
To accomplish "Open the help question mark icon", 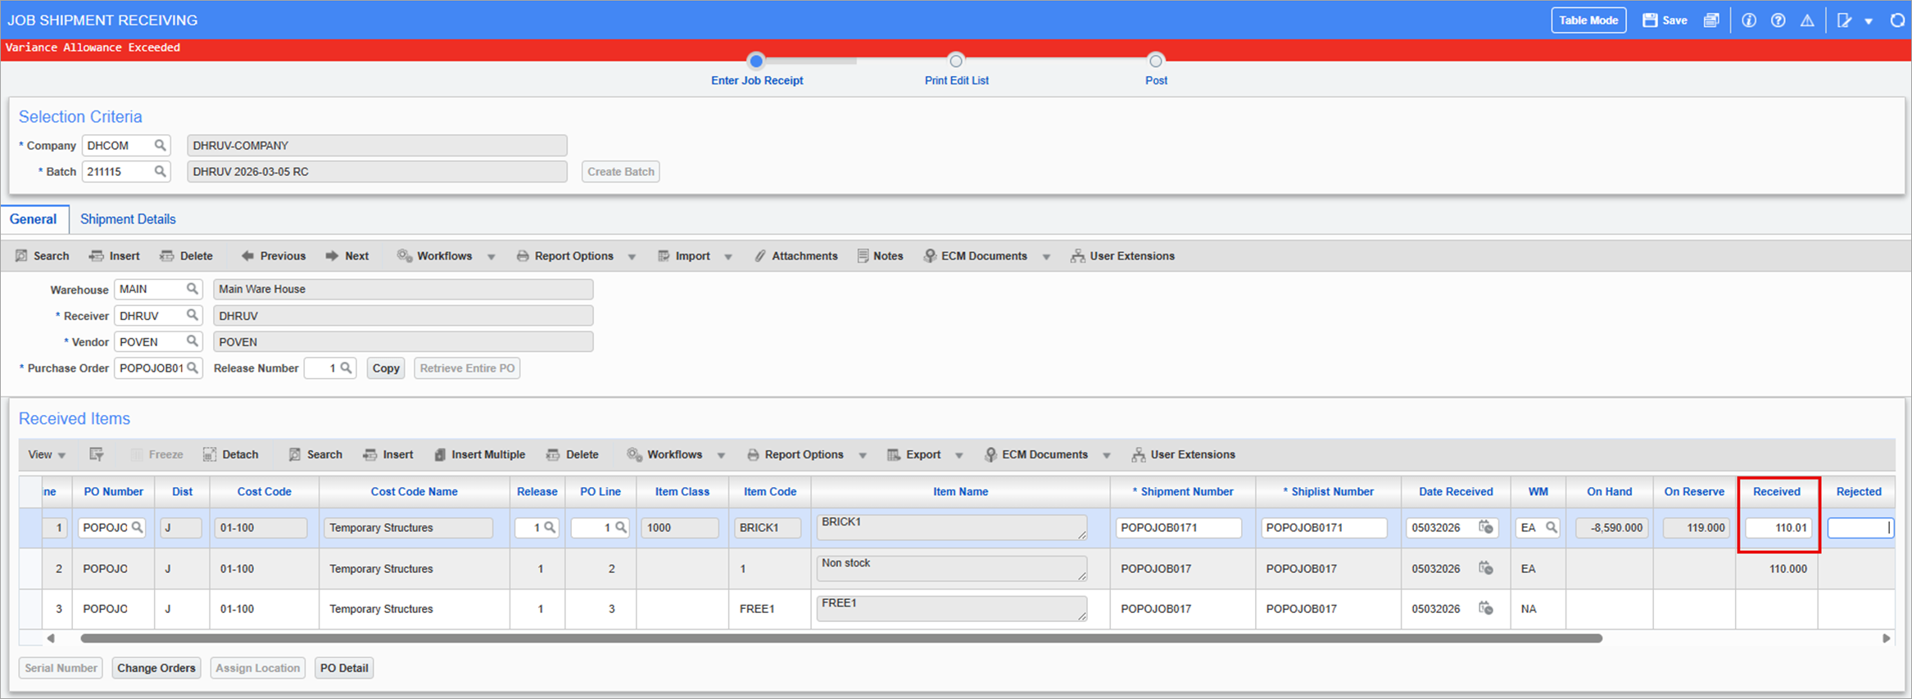I will click(1778, 20).
